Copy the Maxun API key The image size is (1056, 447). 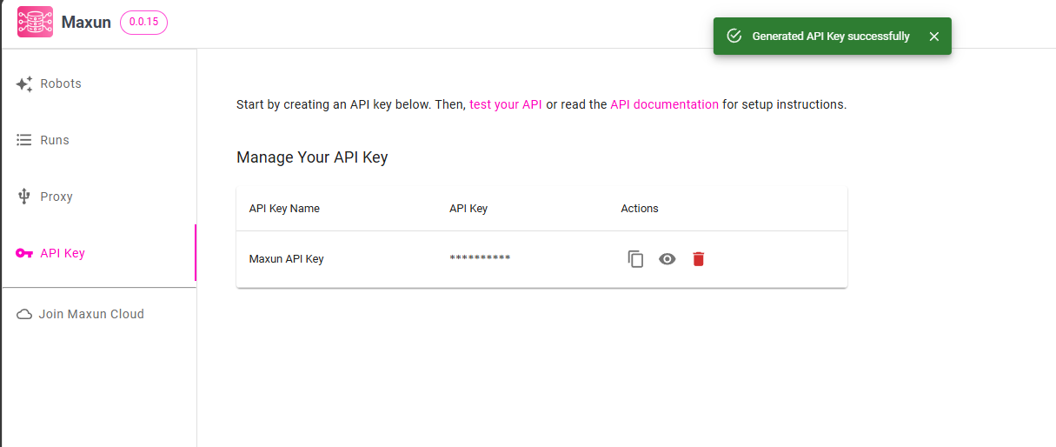(636, 259)
